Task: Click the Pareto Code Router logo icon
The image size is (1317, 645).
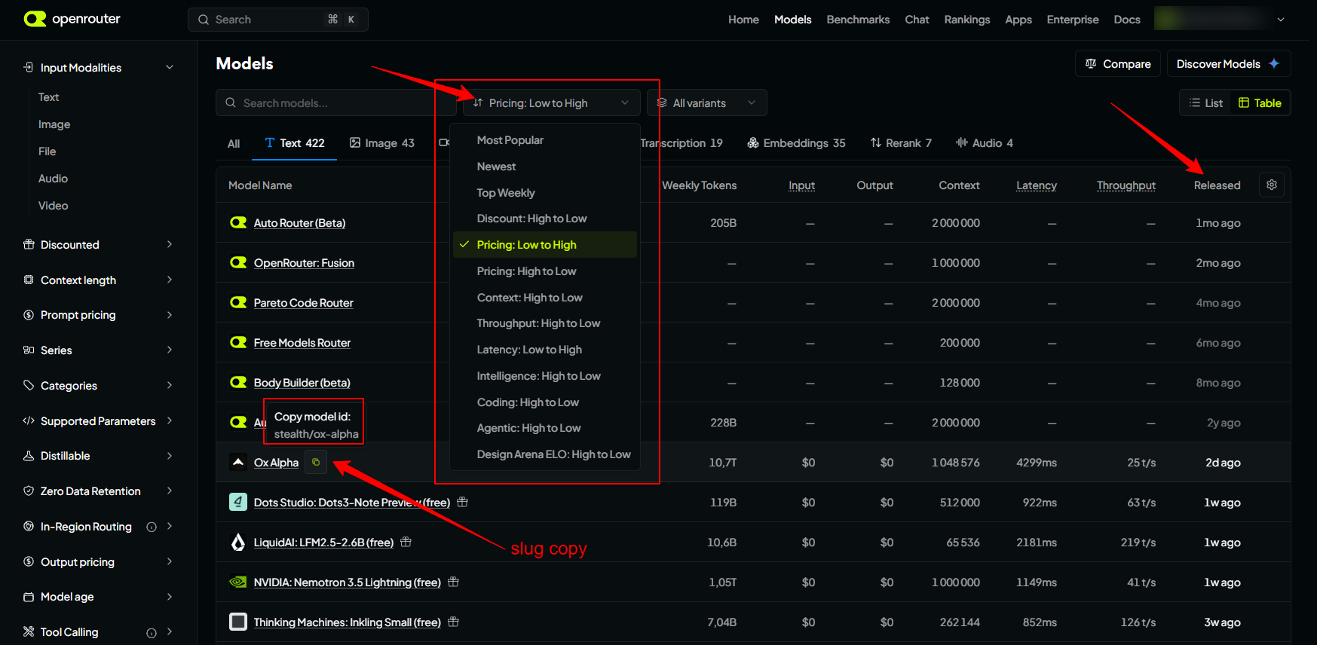Action: tap(238, 302)
